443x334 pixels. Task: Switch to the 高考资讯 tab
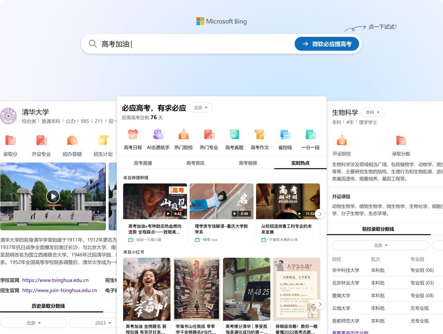point(196,163)
